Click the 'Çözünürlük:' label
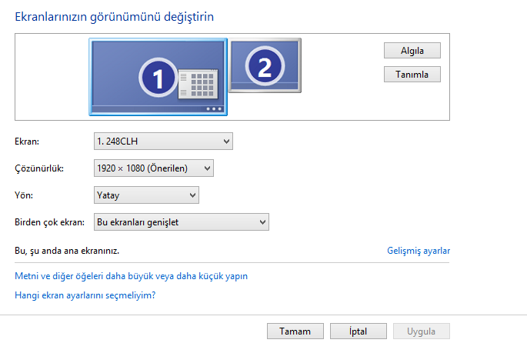This screenshot has width=527, height=353. coord(39,168)
